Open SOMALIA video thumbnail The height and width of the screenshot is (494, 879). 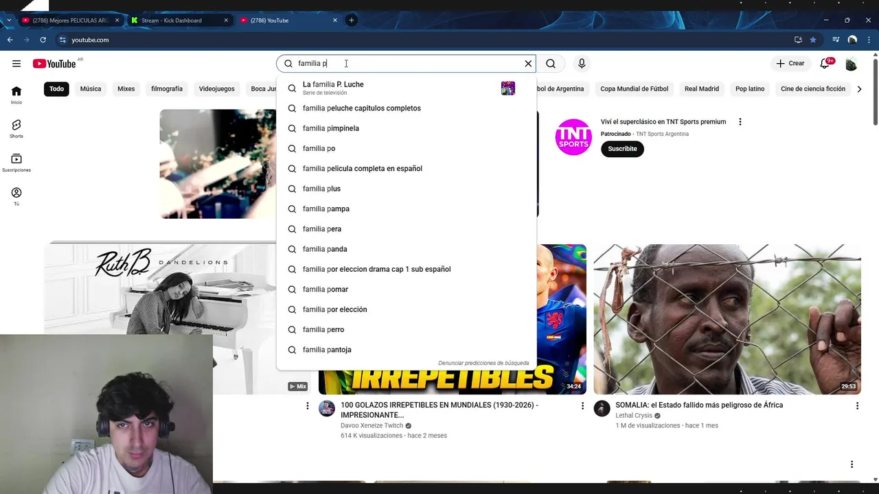tap(727, 319)
